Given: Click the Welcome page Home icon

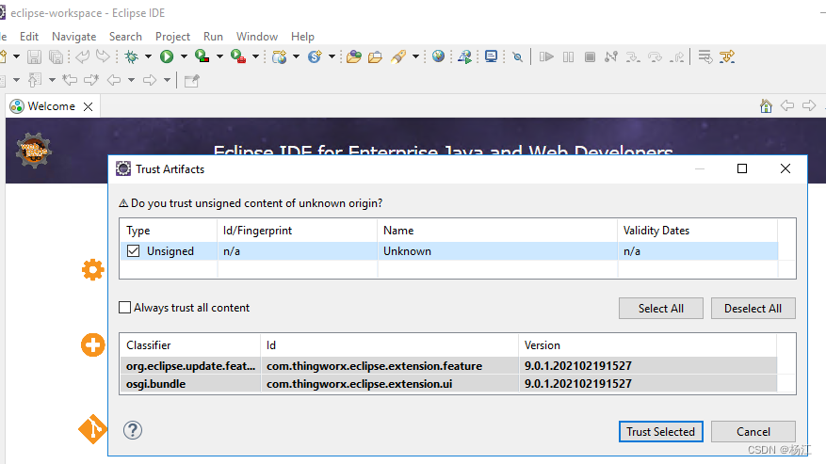Looking at the screenshot, I should 766,105.
